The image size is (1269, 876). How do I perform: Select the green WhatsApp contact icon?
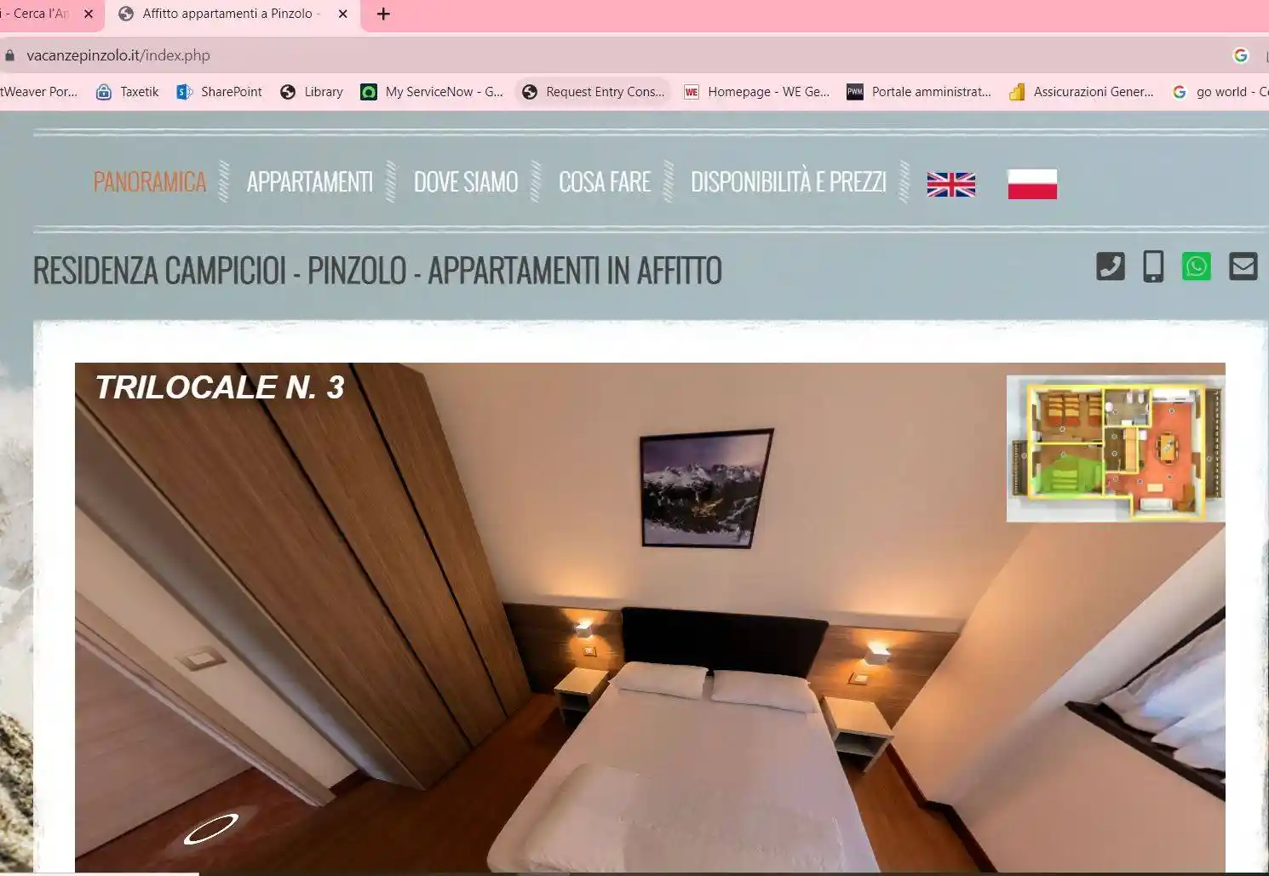click(1196, 266)
